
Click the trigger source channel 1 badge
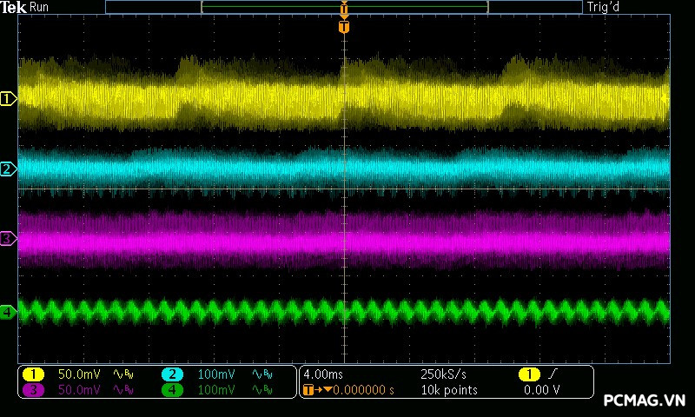click(529, 374)
